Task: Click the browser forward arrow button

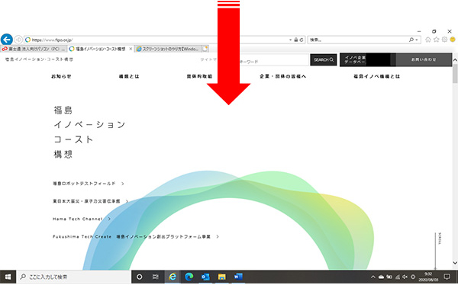Action: (x=18, y=40)
